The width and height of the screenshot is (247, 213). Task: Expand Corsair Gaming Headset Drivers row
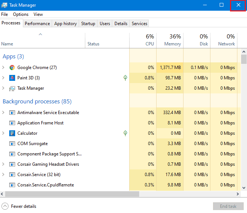tap(3, 164)
